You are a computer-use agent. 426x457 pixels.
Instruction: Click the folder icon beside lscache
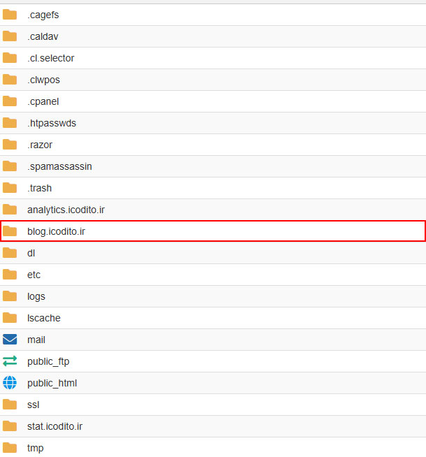[x=10, y=318]
